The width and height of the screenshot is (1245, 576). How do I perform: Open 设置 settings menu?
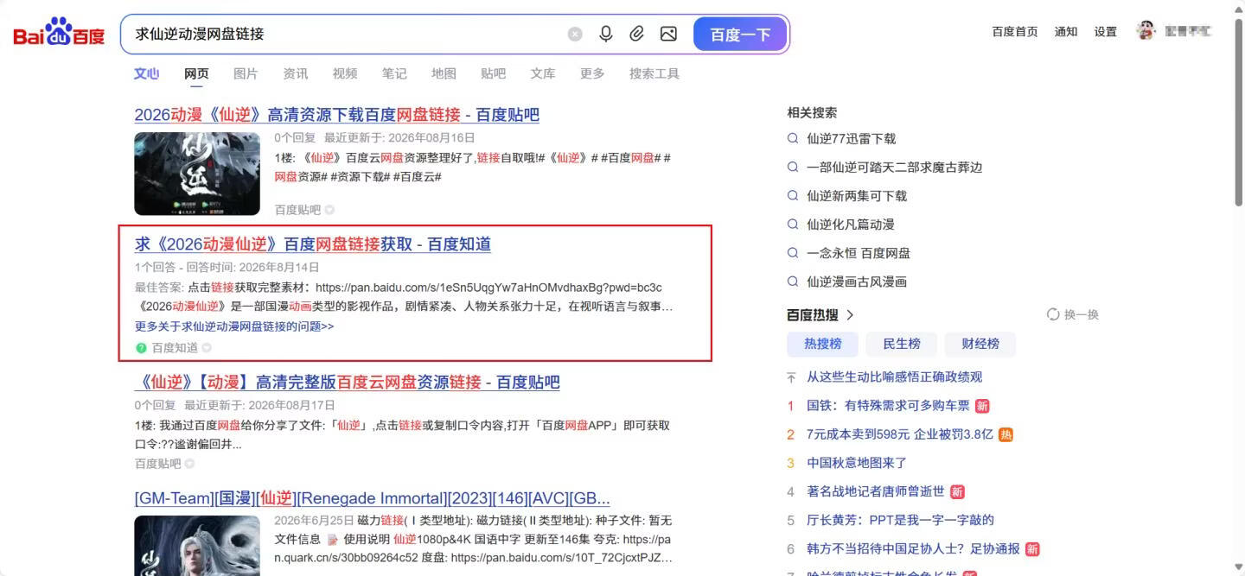1106,32
